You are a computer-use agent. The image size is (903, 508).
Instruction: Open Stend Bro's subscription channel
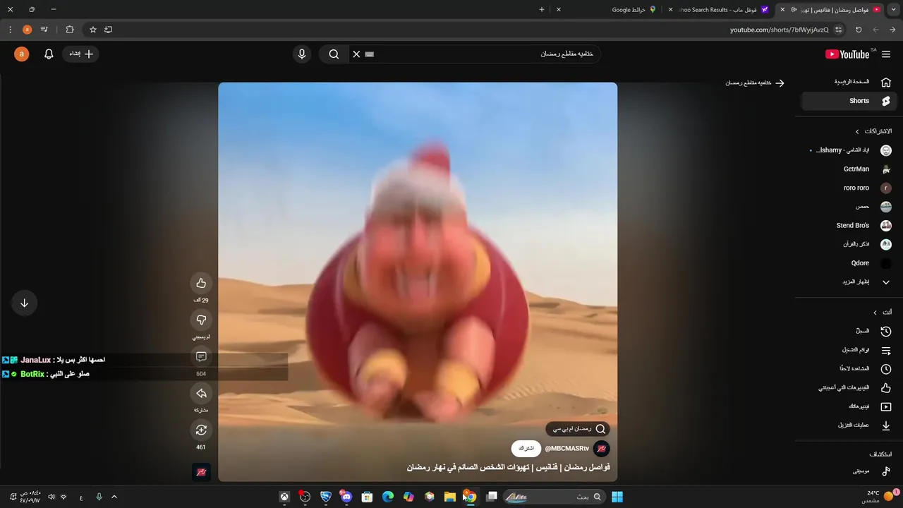coord(849,225)
